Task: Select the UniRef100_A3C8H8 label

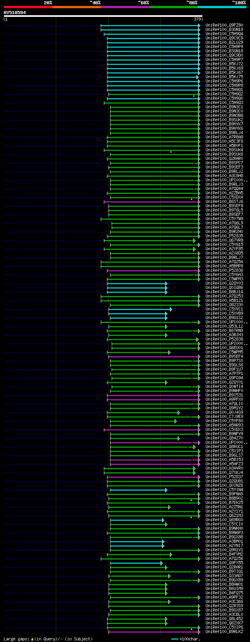Action: [224, 176]
